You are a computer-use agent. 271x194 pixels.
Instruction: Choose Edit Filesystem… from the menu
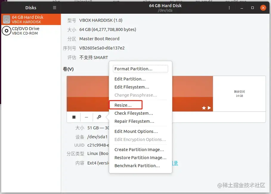[140, 87]
